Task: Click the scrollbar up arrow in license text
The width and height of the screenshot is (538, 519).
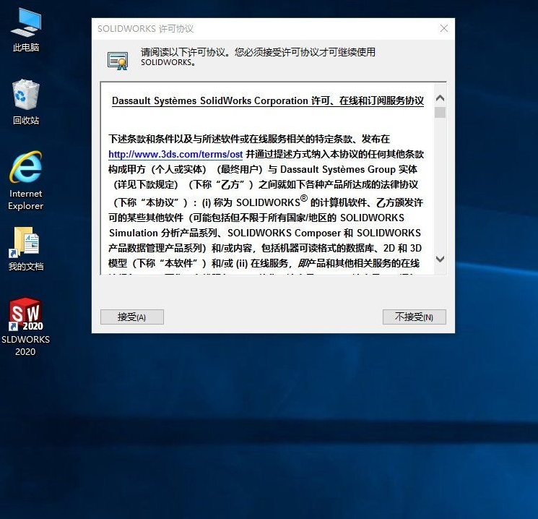Action: pyautogui.click(x=440, y=98)
